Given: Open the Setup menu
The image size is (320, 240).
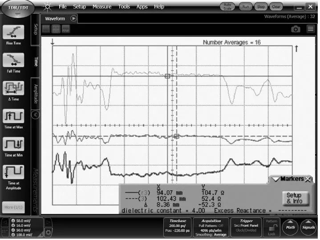Looking at the screenshot, I should click(x=80, y=7).
